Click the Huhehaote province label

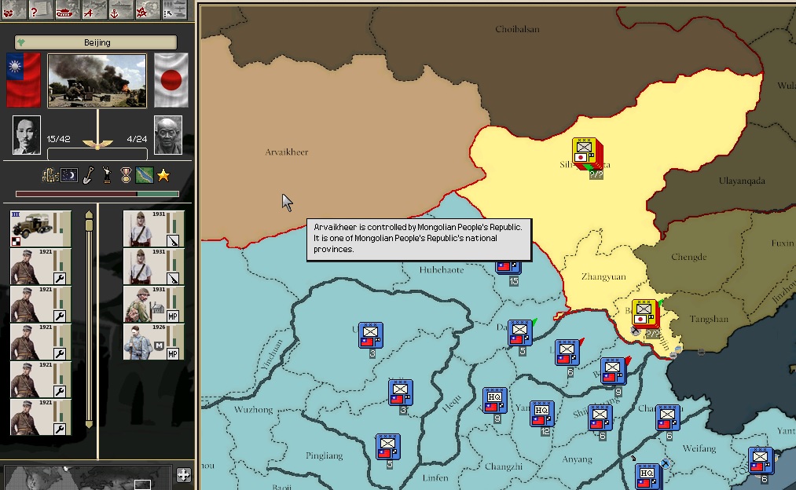442,270
